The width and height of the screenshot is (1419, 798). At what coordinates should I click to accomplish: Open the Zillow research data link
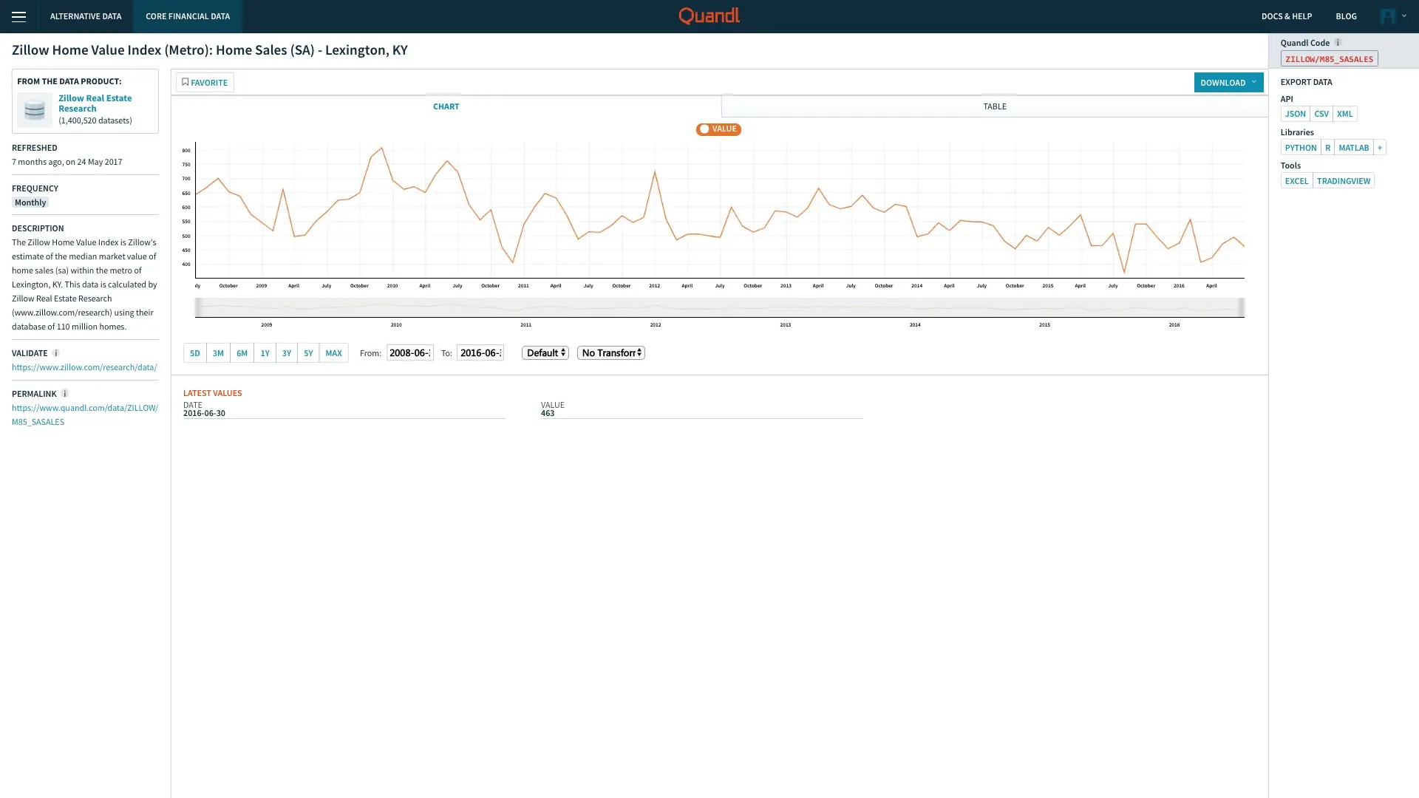84,367
